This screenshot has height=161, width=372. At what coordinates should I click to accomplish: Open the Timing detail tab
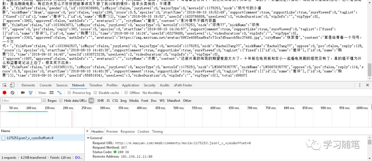coord(157,131)
